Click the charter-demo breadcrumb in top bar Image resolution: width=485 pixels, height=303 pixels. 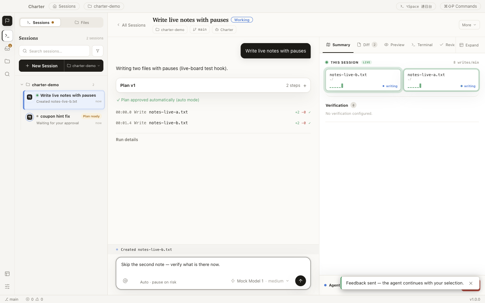pos(104,6)
